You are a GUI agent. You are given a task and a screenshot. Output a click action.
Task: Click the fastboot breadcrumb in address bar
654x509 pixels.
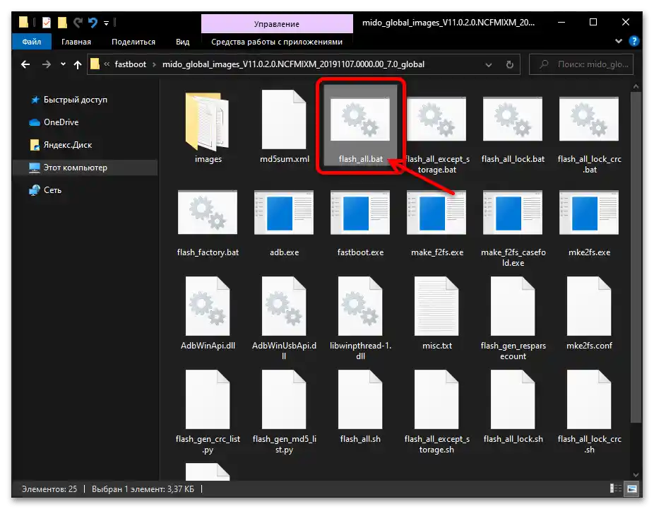coord(130,64)
